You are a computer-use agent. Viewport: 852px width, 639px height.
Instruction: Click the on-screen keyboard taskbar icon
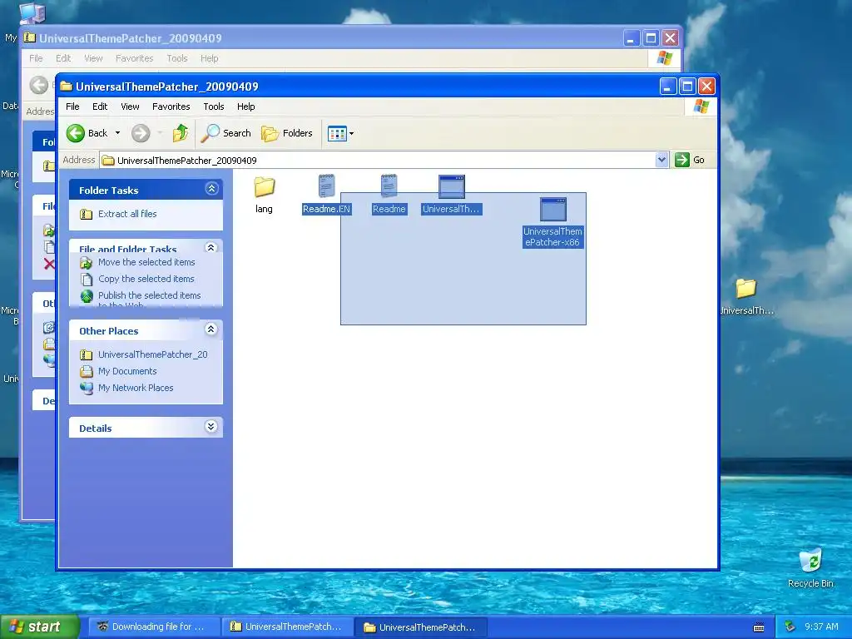(x=759, y=627)
